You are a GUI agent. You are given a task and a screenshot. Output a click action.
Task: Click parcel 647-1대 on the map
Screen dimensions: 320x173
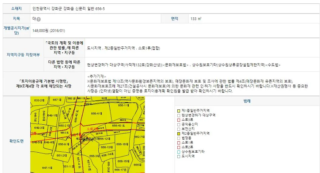[47, 168]
